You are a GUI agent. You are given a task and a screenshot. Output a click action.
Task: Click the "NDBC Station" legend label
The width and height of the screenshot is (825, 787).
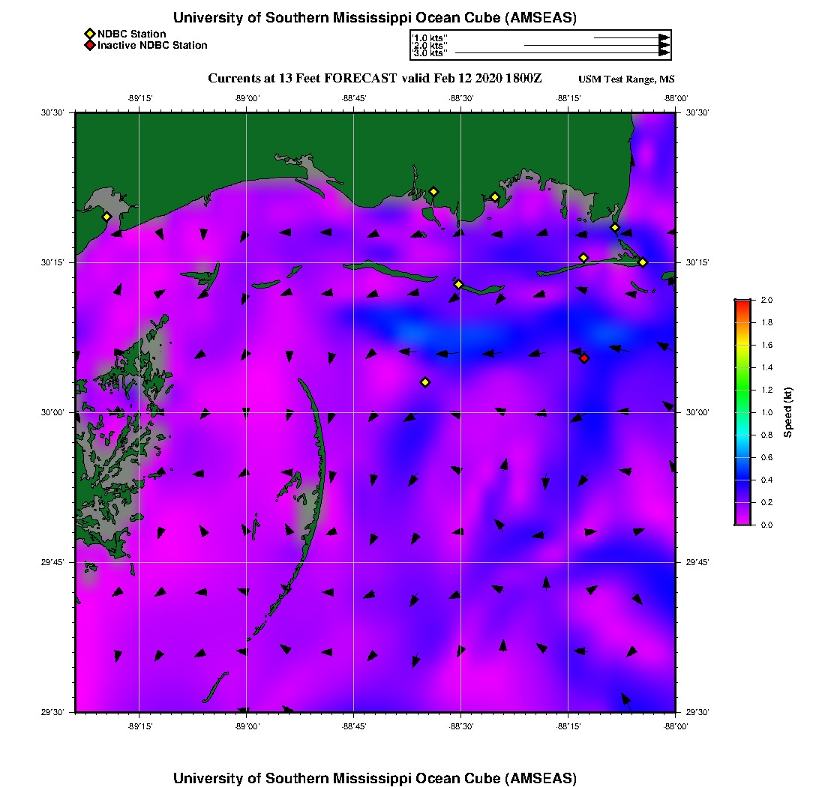(132, 34)
